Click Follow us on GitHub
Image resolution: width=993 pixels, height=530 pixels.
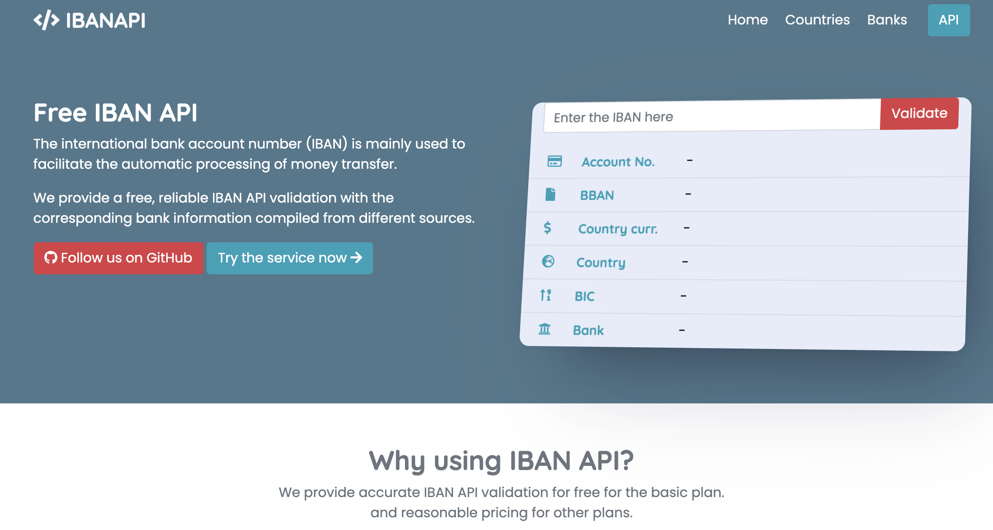coord(118,258)
